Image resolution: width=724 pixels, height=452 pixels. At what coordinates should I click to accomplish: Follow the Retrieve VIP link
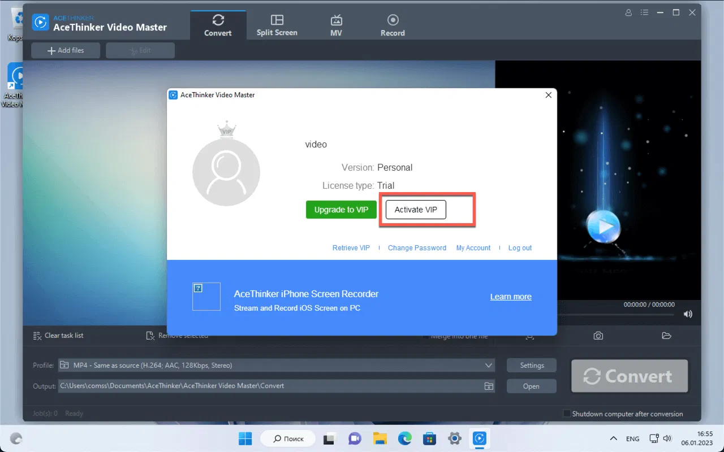(x=351, y=248)
